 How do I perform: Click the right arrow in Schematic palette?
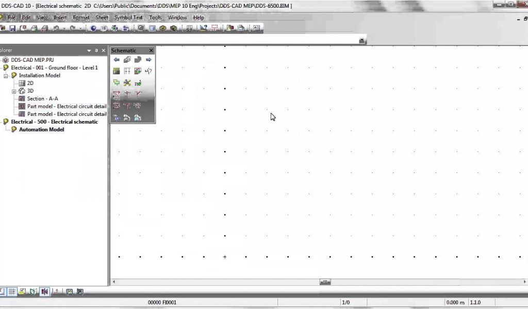(x=148, y=60)
